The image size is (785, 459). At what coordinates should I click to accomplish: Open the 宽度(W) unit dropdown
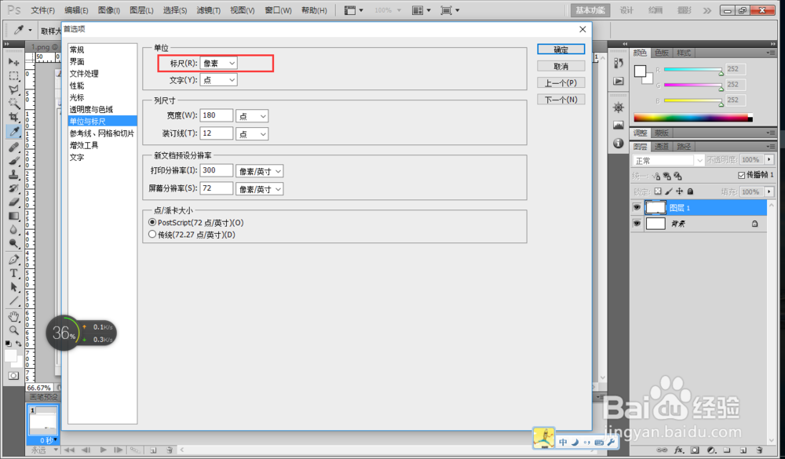[252, 115]
